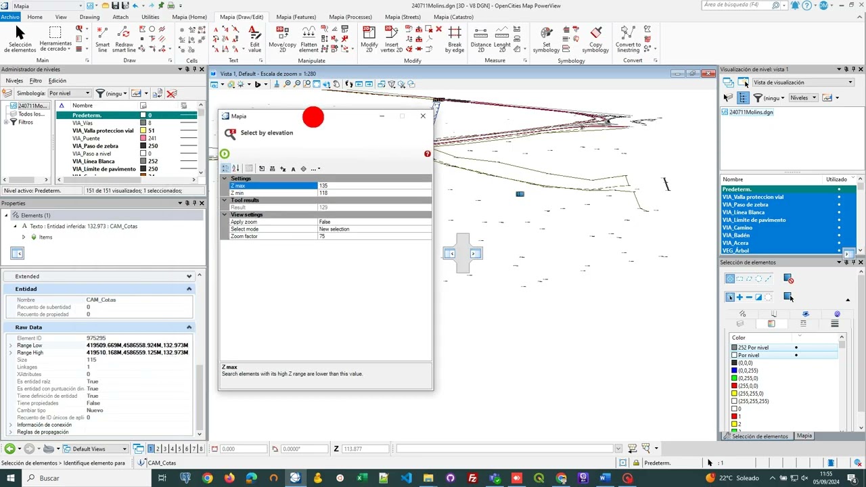Expand the Range Low row

10,346
